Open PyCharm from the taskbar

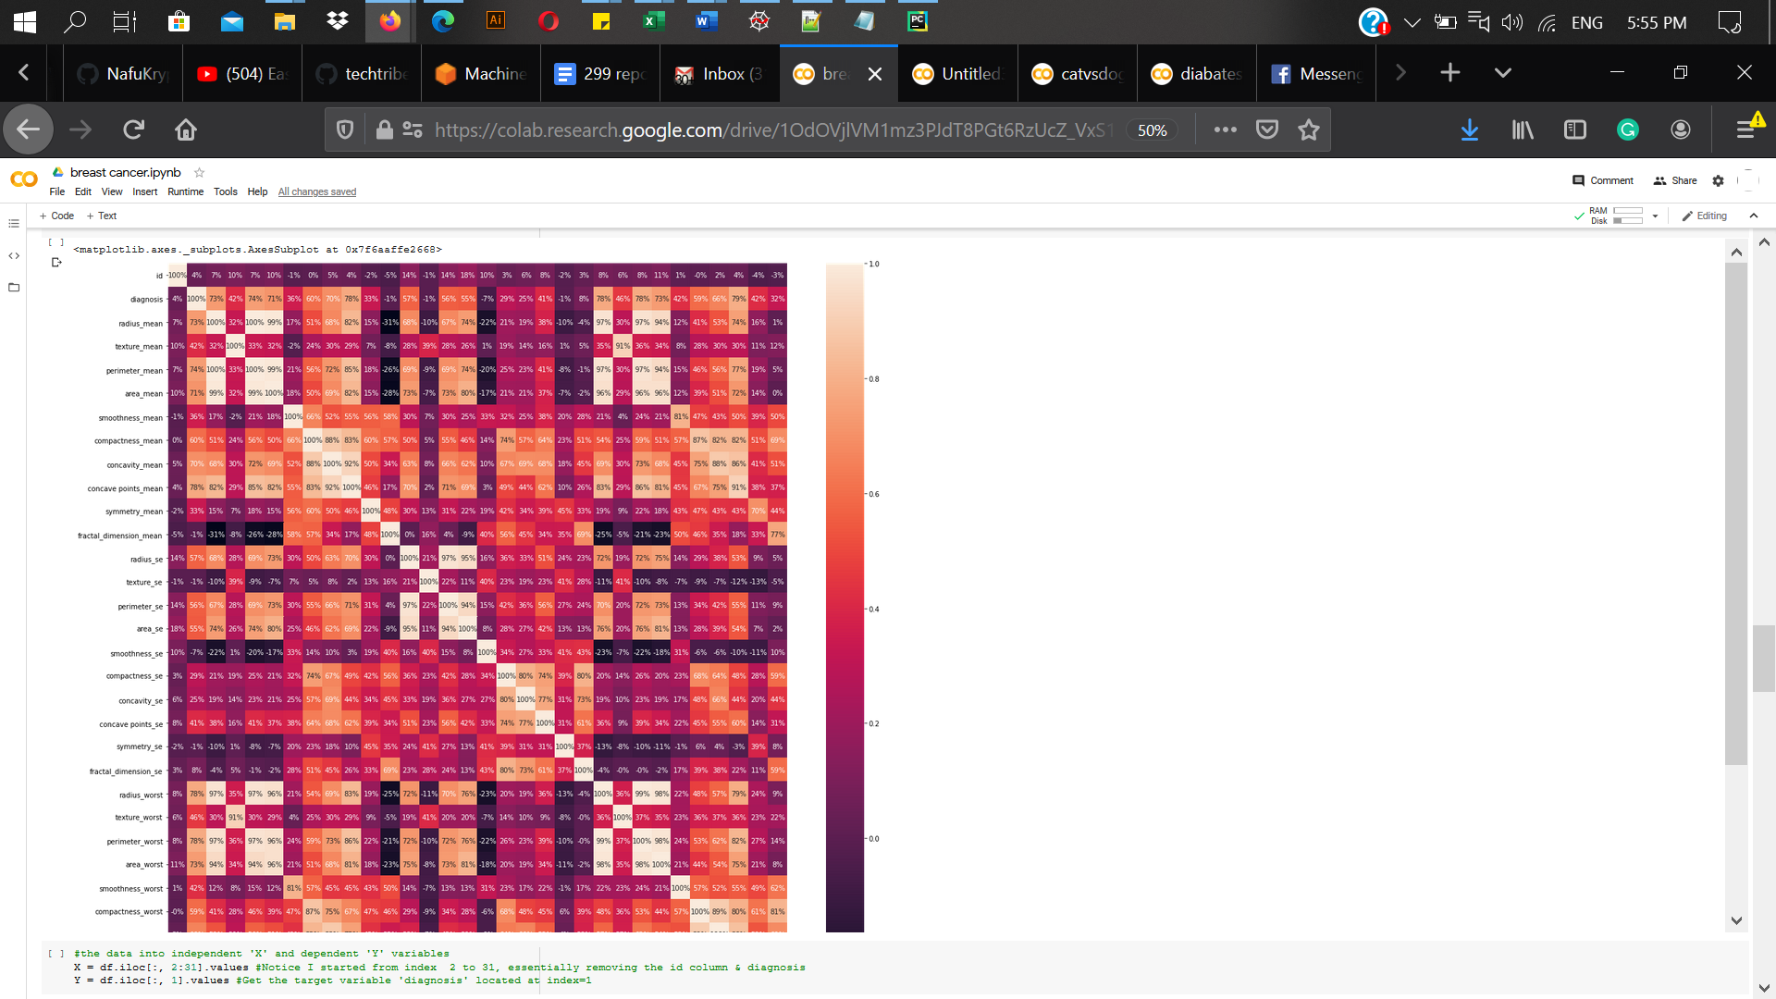click(917, 21)
